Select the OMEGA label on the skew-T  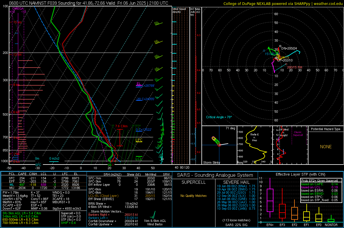[18, 8]
